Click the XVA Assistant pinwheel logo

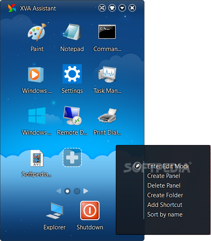click(12, 8)
